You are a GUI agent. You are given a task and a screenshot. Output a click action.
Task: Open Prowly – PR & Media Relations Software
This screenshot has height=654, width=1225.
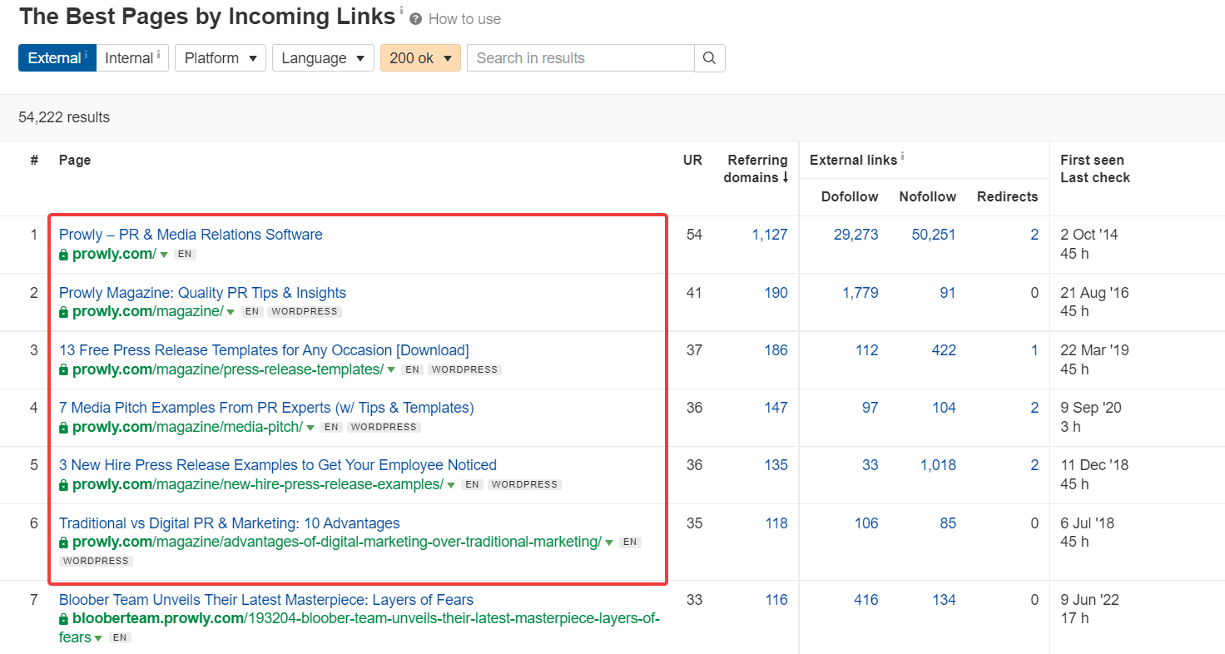(x=191, y=235)
